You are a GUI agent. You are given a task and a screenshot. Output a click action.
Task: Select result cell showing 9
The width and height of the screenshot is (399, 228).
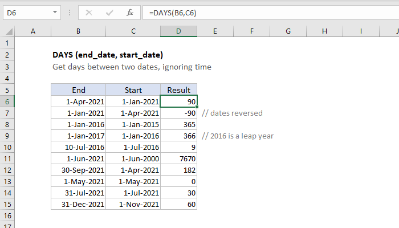pyautogui.click(x=178, y=147)
